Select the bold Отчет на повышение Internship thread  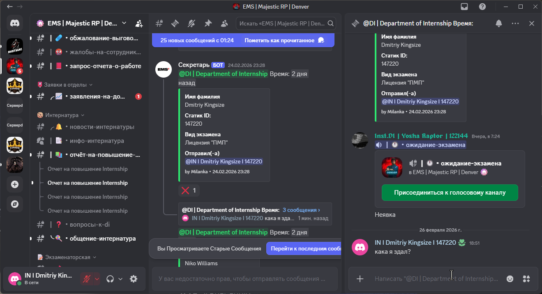[88, 183]
